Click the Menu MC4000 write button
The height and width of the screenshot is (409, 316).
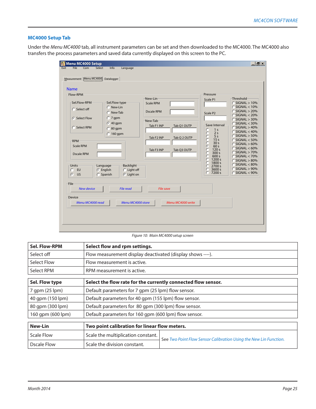pyautogui.click(x=181, y=203)
